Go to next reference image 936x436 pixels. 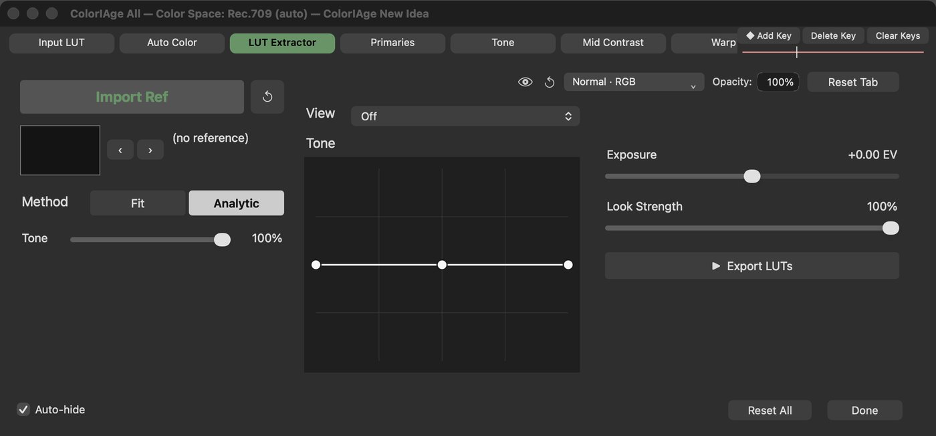click(x=150, y=150)
